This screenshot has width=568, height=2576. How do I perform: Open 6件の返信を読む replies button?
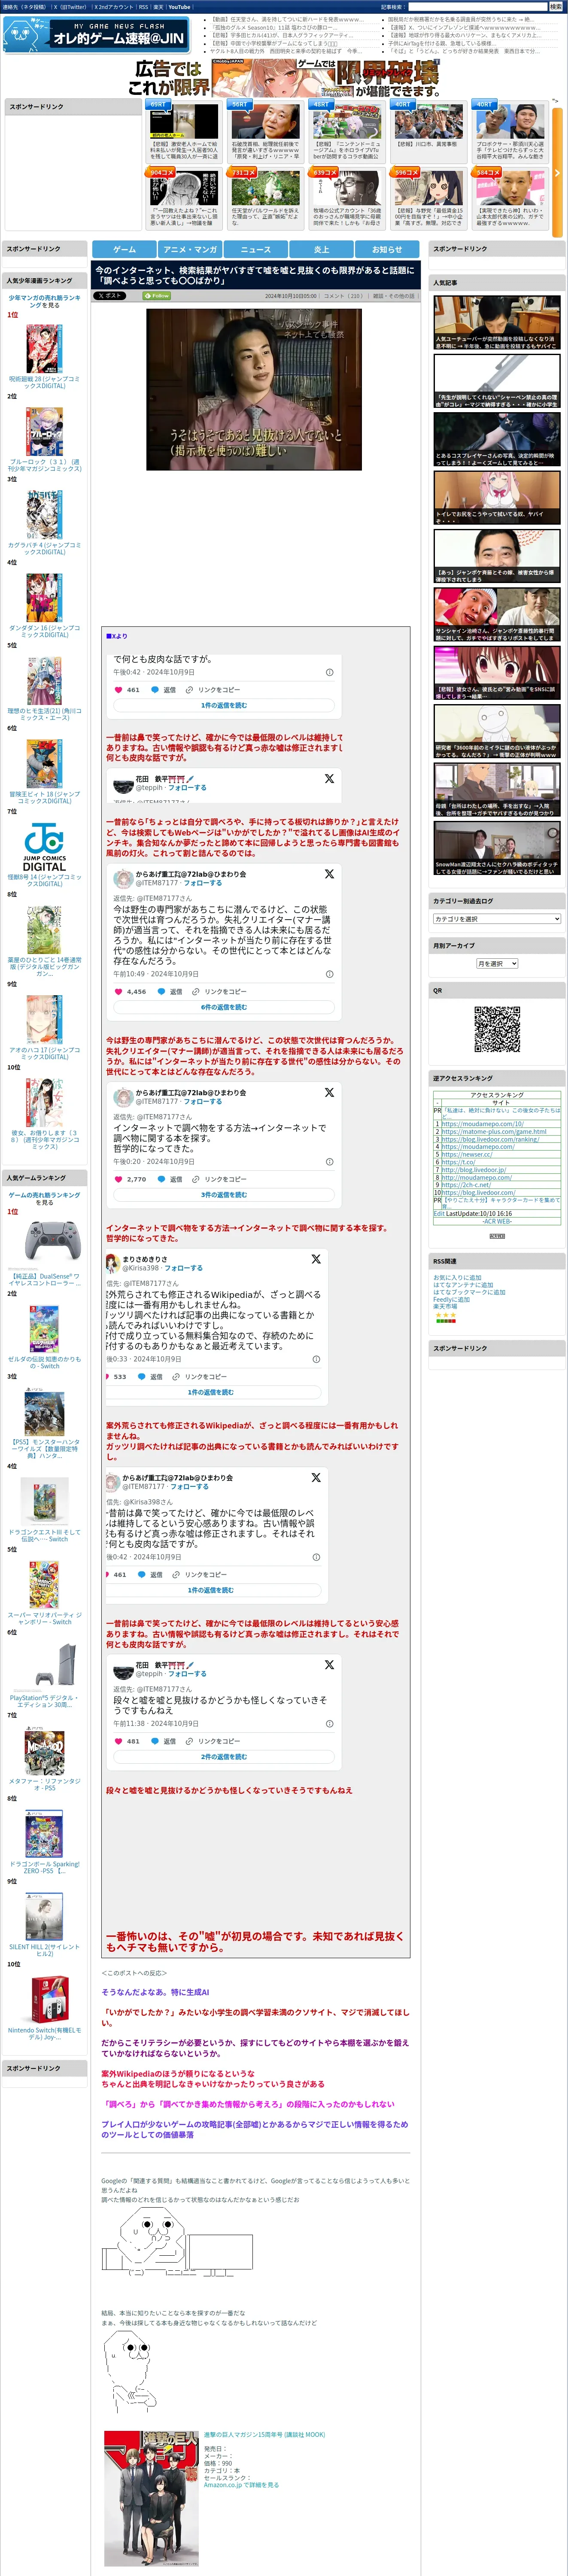coord(224,1007)
